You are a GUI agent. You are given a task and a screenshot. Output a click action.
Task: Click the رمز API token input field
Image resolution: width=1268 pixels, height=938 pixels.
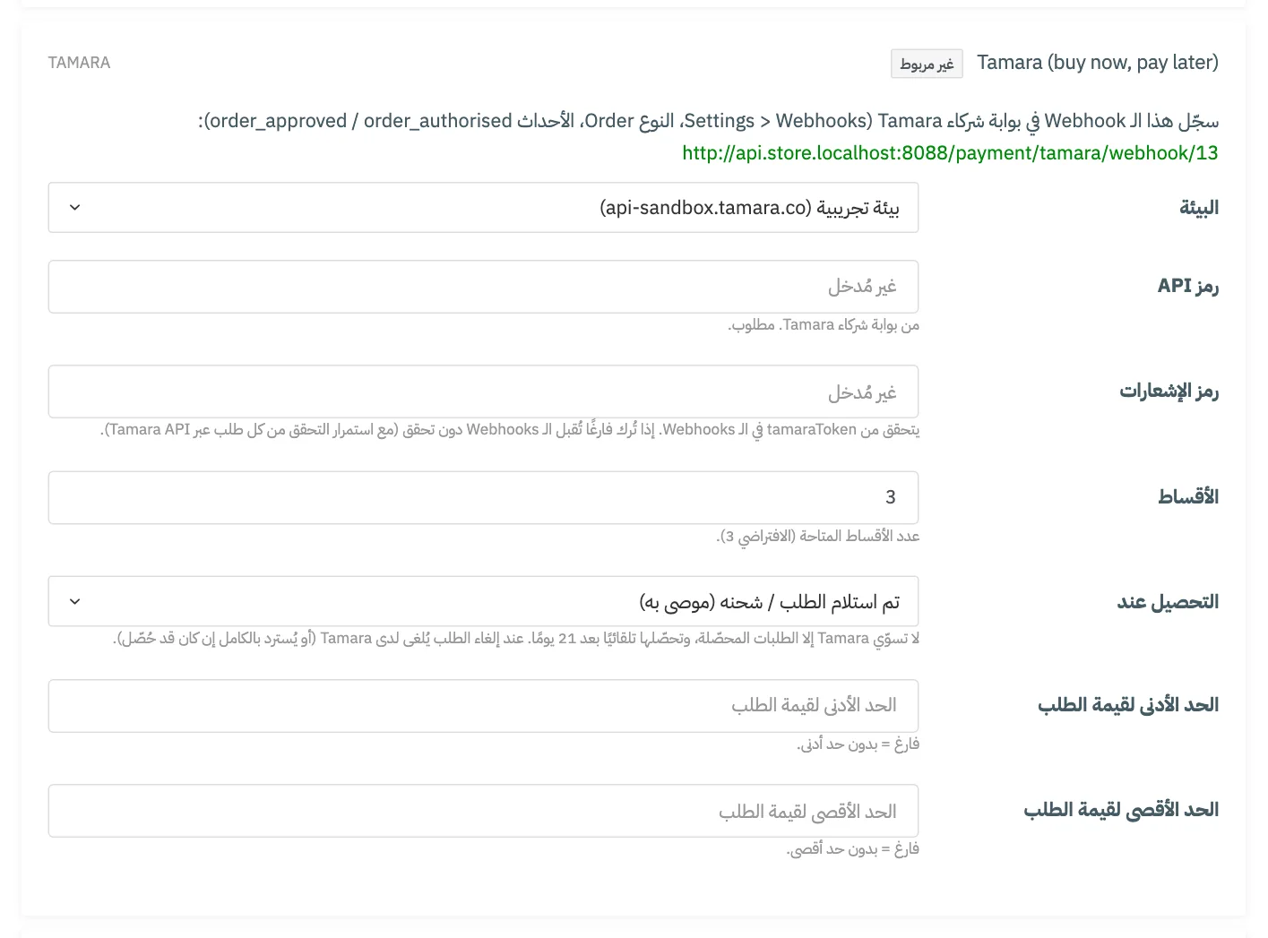(x=483, y=287)
